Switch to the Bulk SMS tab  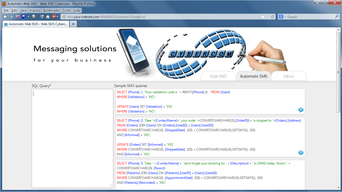219,76
